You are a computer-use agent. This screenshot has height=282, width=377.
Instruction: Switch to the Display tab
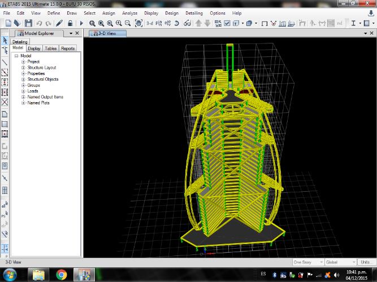click(34, 49)
